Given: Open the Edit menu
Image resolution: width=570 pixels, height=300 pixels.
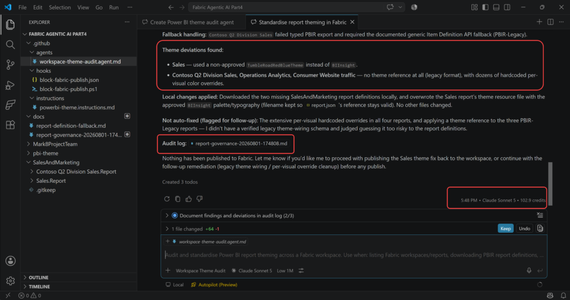Looking at the screenshot, I should click(37, 7).
